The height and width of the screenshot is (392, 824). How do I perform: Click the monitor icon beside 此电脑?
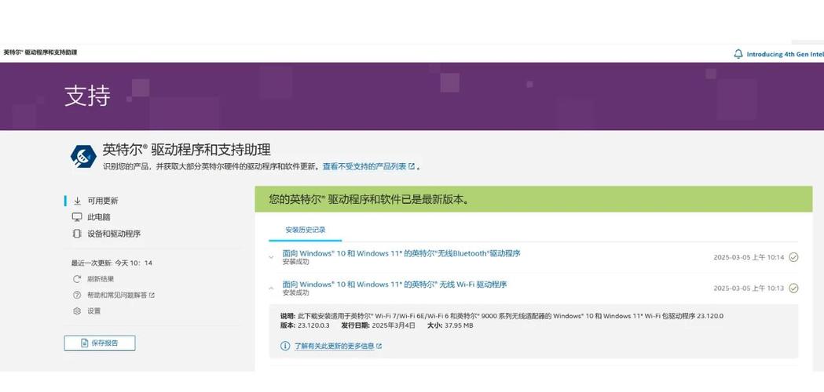point(77,216)
